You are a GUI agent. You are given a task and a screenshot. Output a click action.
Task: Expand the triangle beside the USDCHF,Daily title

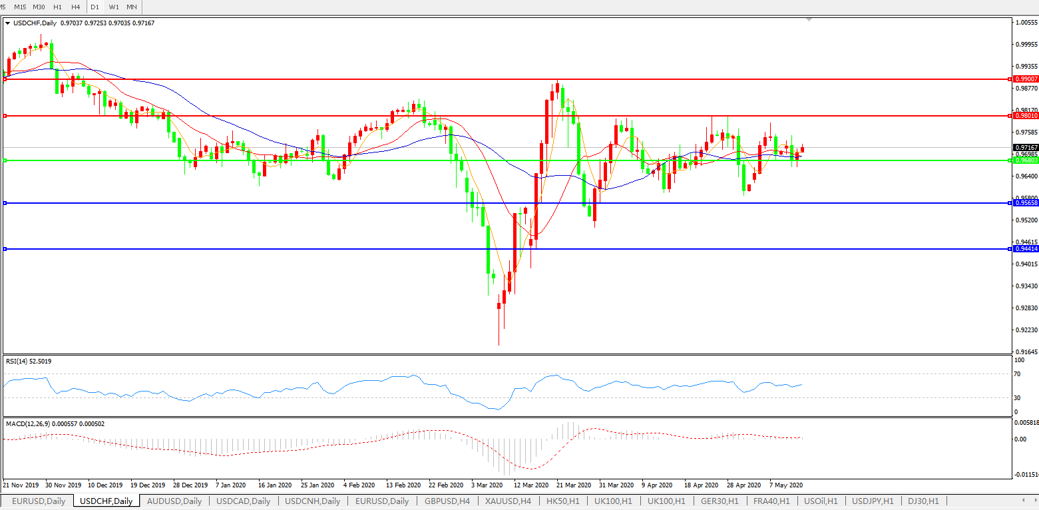click(7, 23)
